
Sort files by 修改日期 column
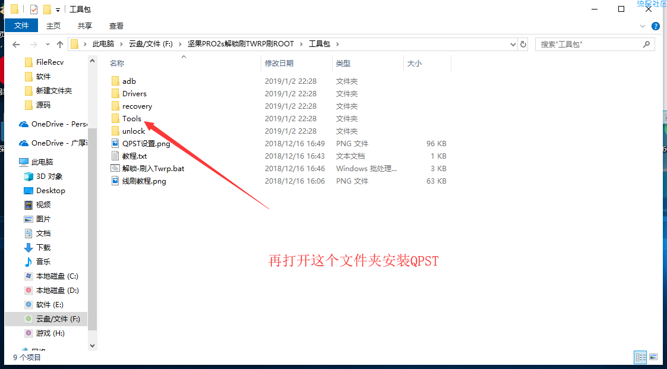(279, 63)
